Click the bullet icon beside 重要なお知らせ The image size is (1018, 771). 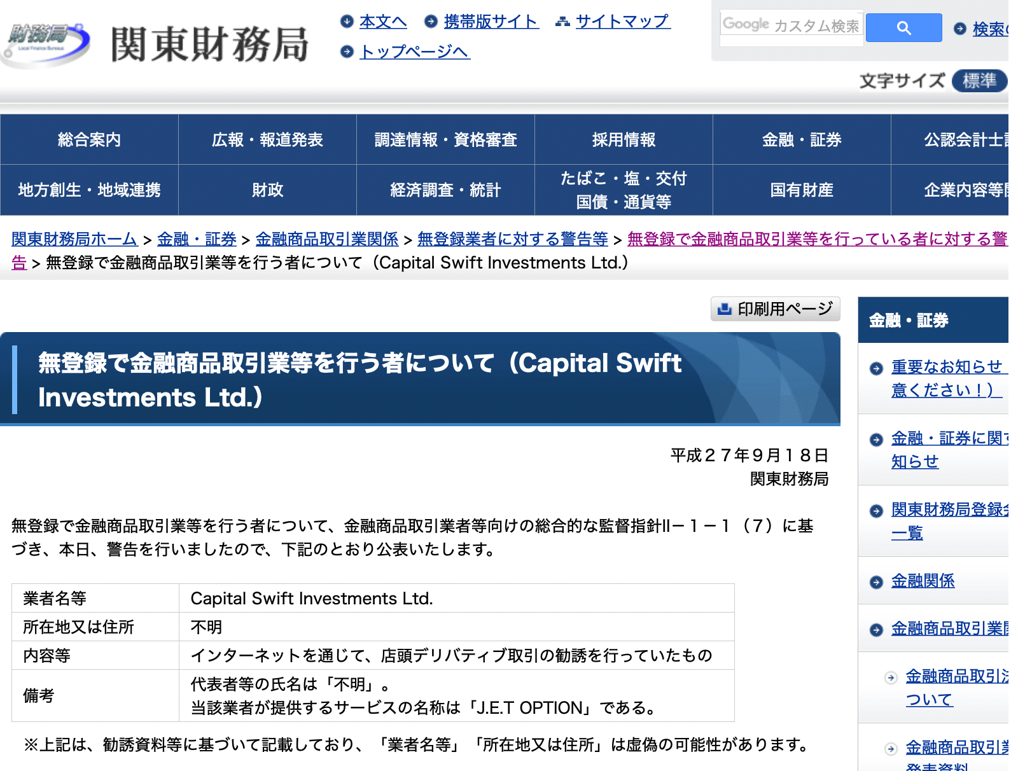[x=876, y=368]
